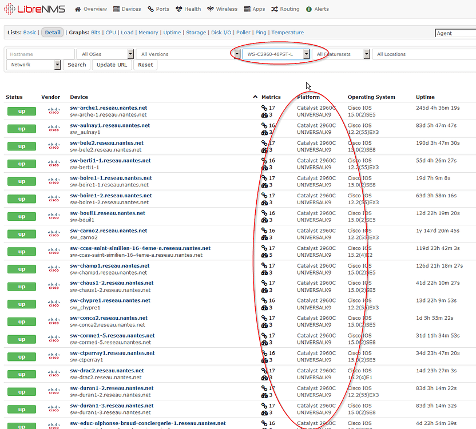Click sensors gauge icon for sw-bele2
Screen dimensions: 476x429
[x=264, y=150]
